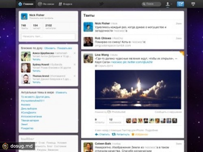Click Показать все in who to follow
The height and width of the screenshot is (152, 203).
tap(65, 48)
